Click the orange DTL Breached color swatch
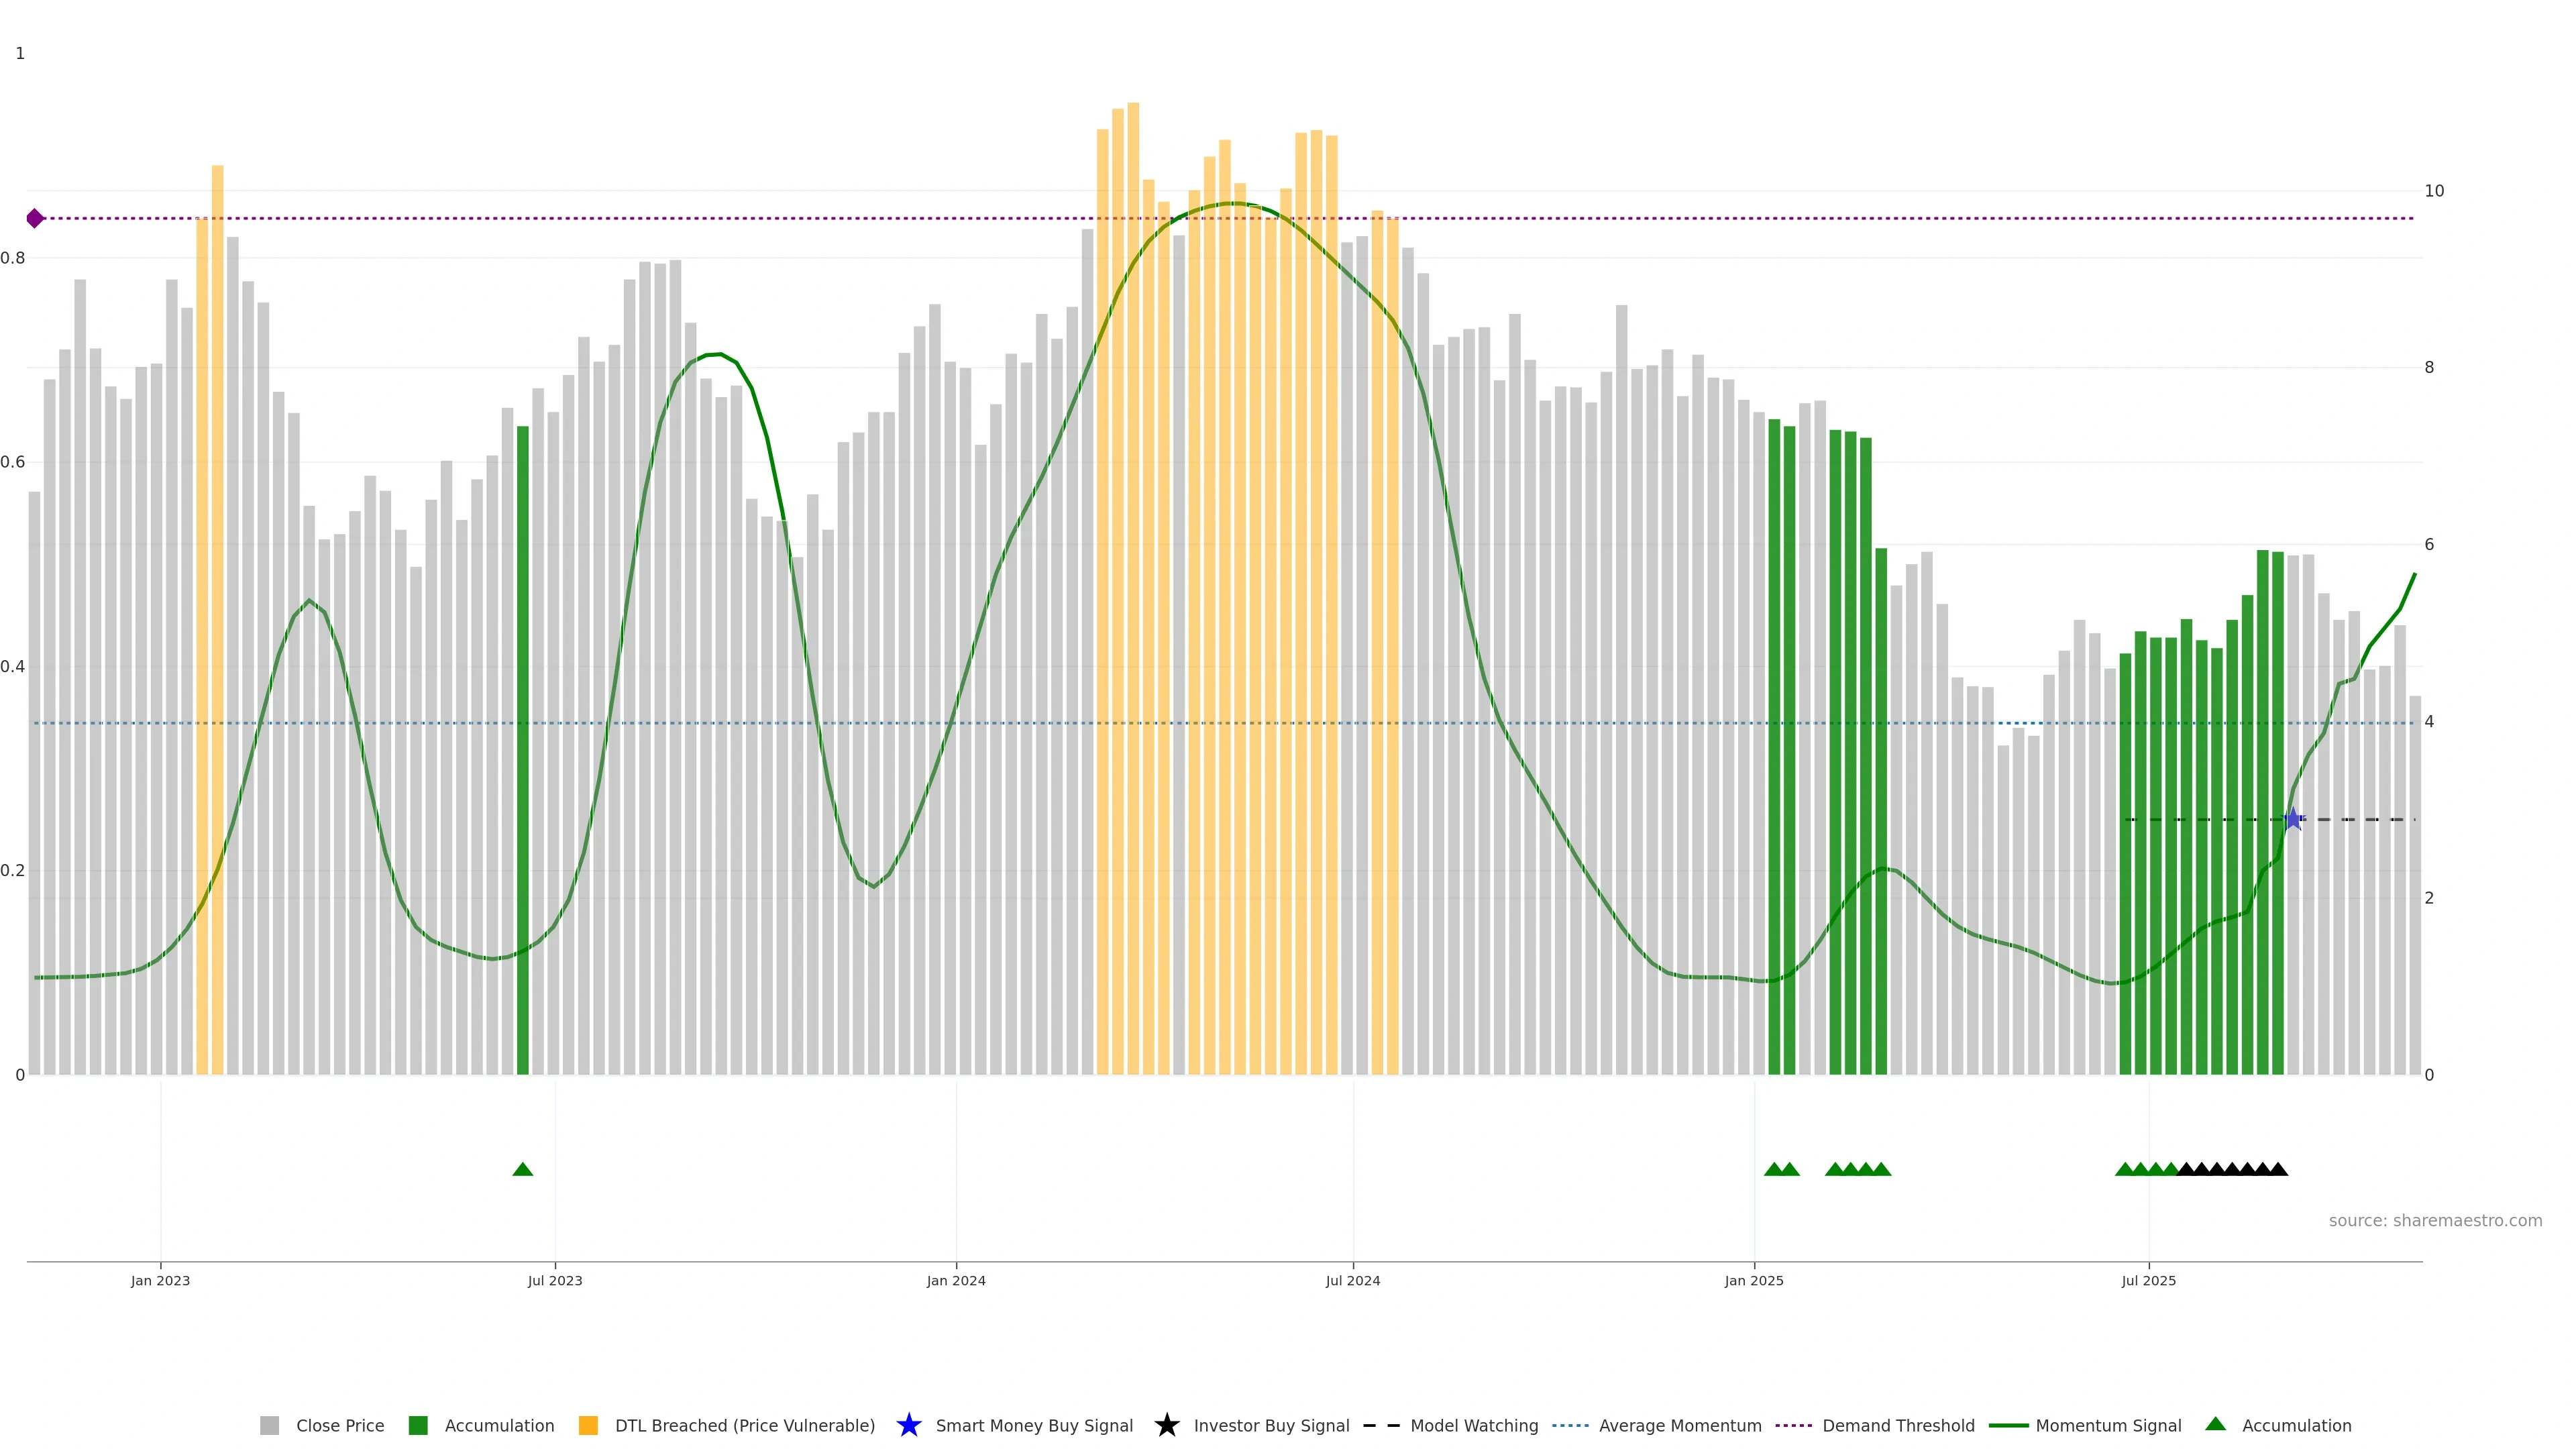 point(588,1425)
